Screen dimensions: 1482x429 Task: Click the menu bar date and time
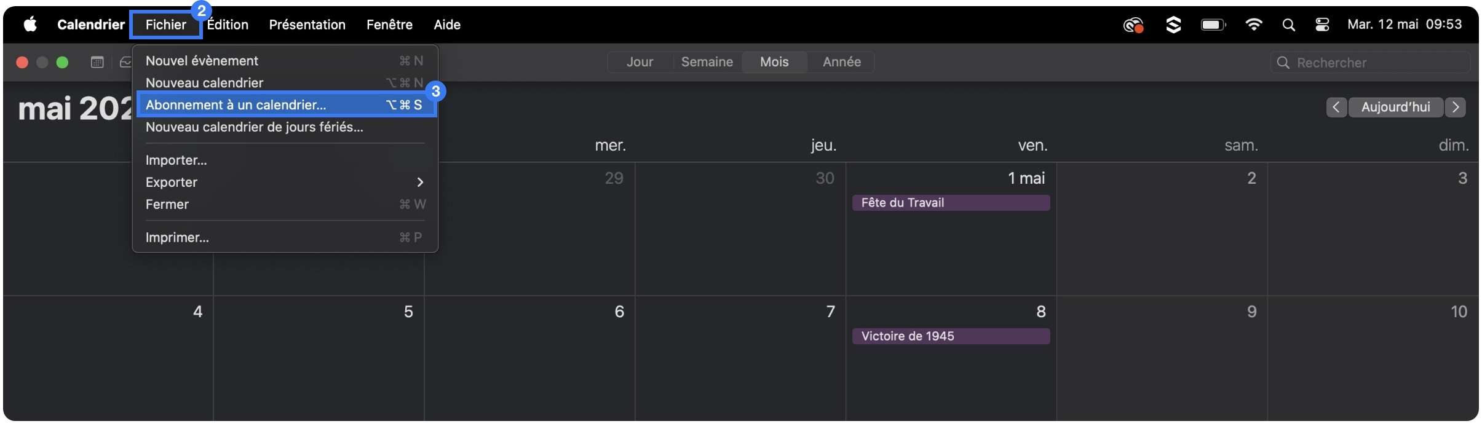pyautogui.click(x=1404, y=25)
